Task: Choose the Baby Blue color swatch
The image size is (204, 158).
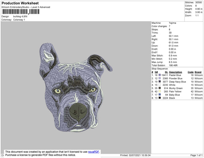Action: tap(160, 95)
